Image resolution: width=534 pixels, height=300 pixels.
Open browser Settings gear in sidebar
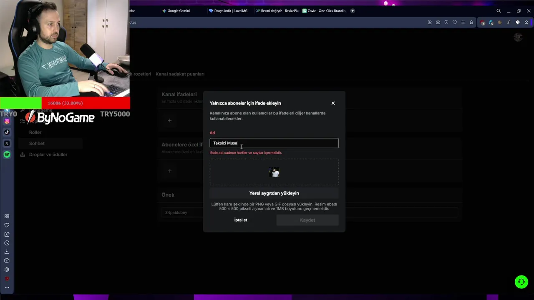[7, 270]
